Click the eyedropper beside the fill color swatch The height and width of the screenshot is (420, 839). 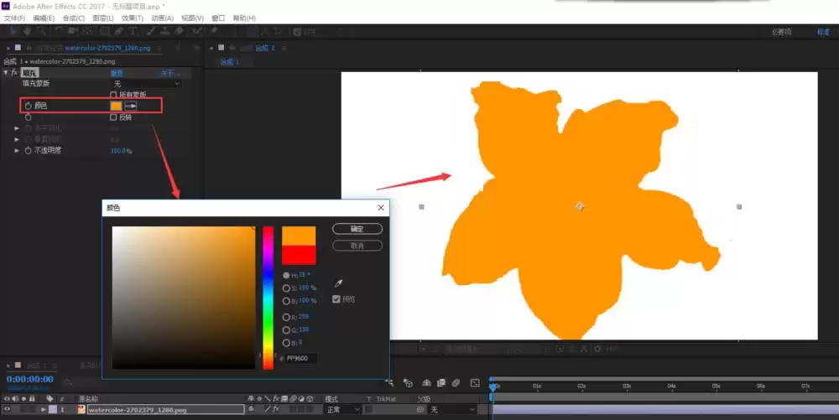(x=131, y=106)
